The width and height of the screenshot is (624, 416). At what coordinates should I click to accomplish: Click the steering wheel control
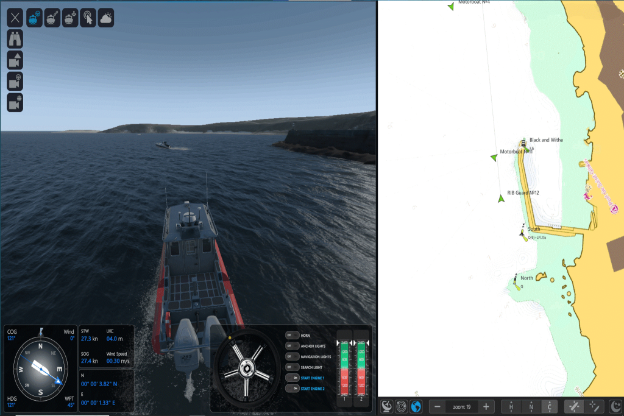(248, 367)
